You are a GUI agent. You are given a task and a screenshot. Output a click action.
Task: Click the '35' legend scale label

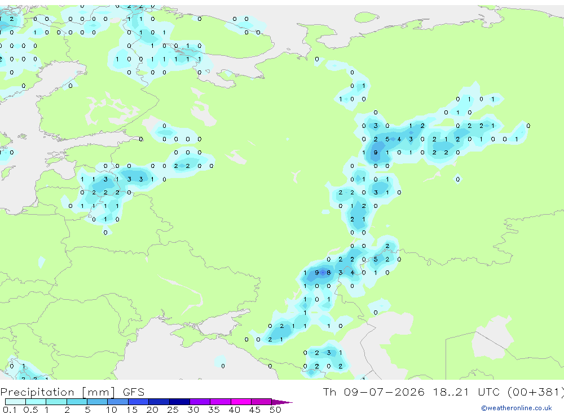click(x=214, y=410)
